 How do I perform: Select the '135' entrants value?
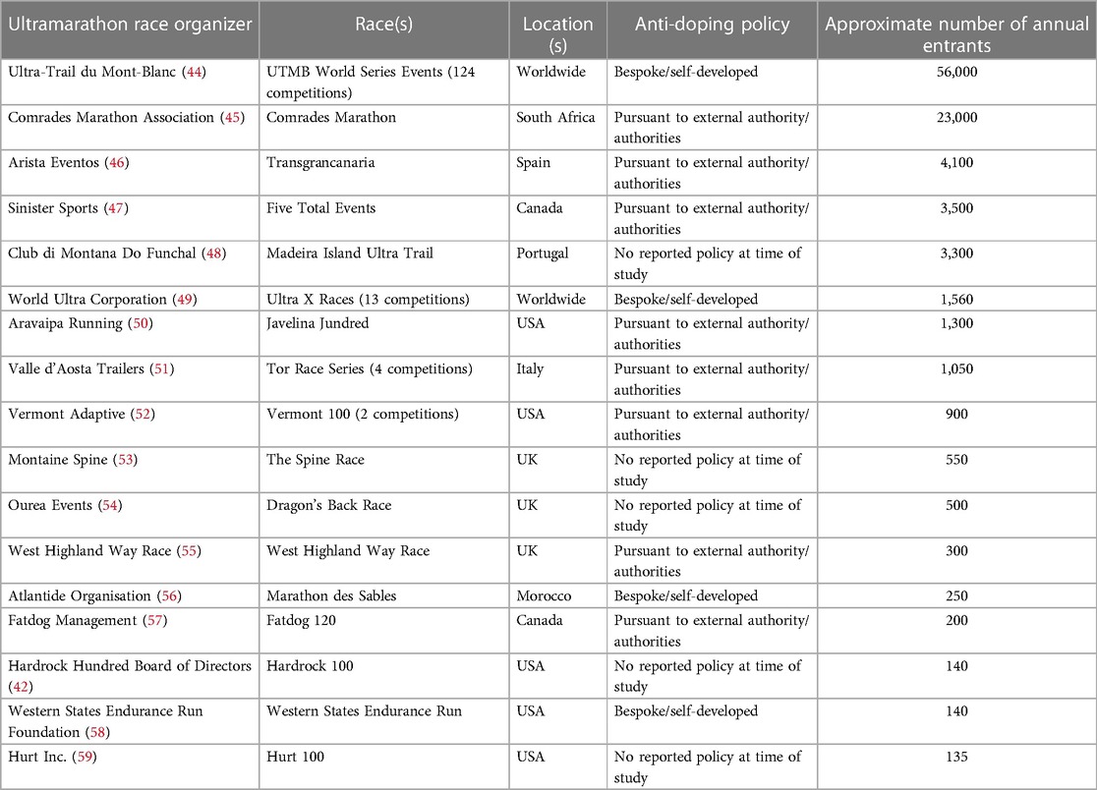957,758
